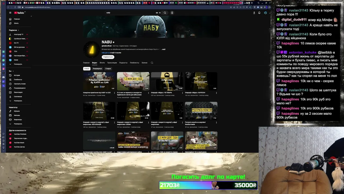Open Главная in the YouTube sidebar
Image resolution: width=344 pixels, height=194 pixels.
(x=17, y=19)
